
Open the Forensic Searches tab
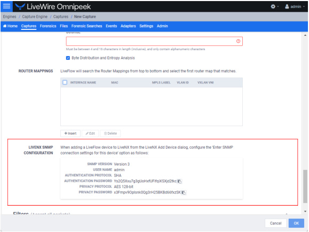pos(86,26)
